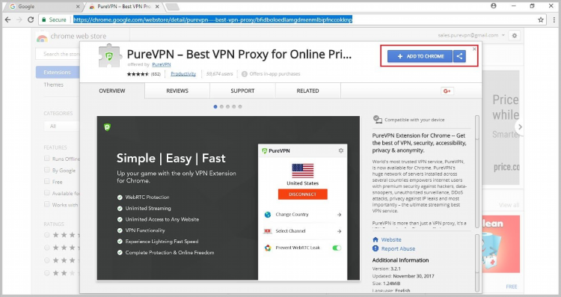Select the first carousel dot
The height and width of the screenshot is (297, 561).
coord(215,107)
